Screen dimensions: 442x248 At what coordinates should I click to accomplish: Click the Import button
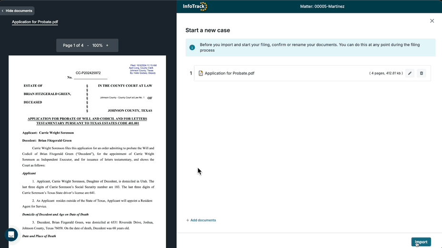tap(421, 242)
